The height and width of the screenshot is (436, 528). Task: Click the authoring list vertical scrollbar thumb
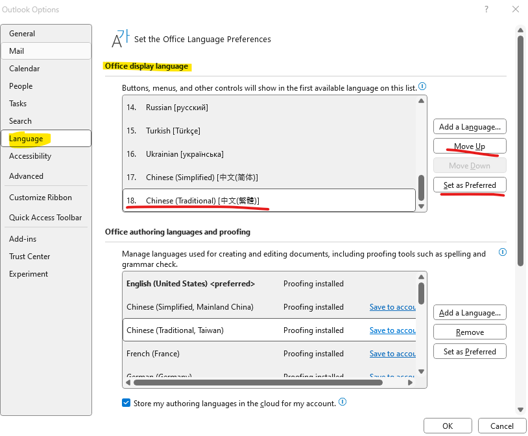[x=421, y=293]
